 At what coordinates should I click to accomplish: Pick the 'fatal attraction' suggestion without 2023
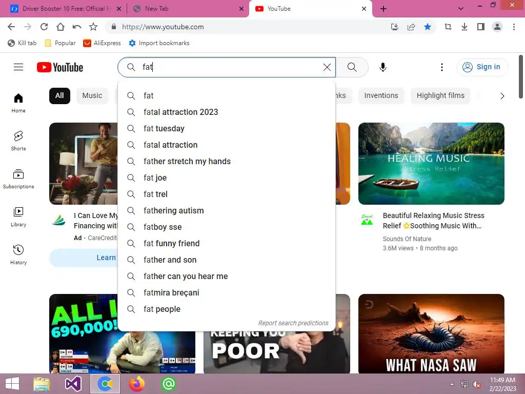click(227, 145)
